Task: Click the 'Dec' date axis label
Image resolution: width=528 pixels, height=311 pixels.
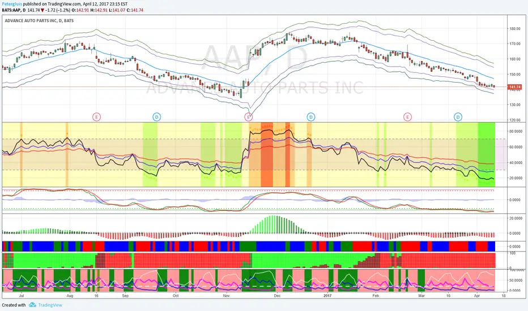Action: [x=277, y=296]
